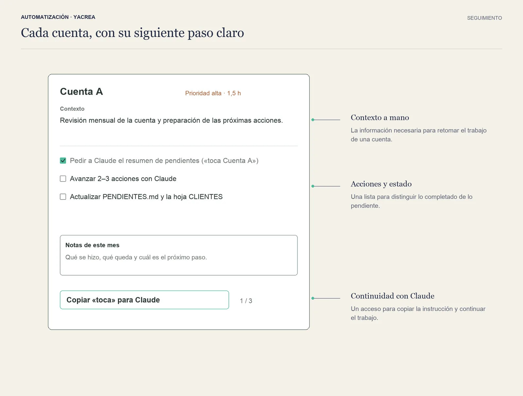Click the page title 'Cada cuenta, con su siguiente paso claro'

(132, 33)
